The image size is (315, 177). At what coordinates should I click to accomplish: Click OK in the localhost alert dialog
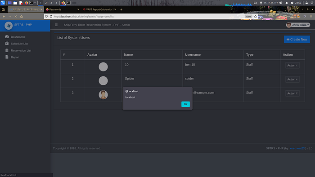(x=185, y=104)
